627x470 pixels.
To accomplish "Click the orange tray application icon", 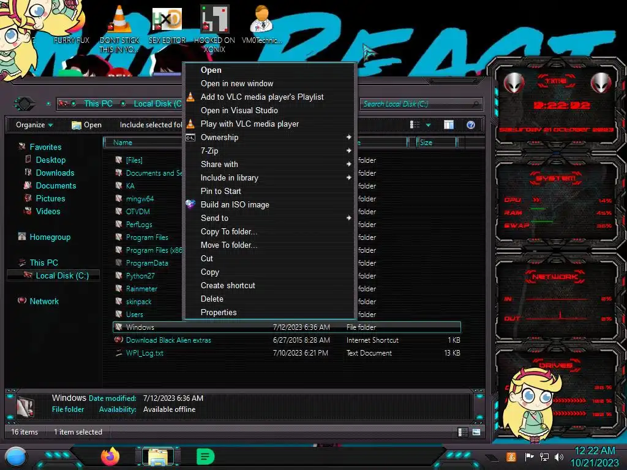I will pos(511,457).
